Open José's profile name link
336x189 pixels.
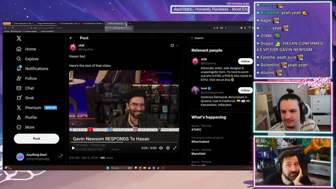point(204,88)
